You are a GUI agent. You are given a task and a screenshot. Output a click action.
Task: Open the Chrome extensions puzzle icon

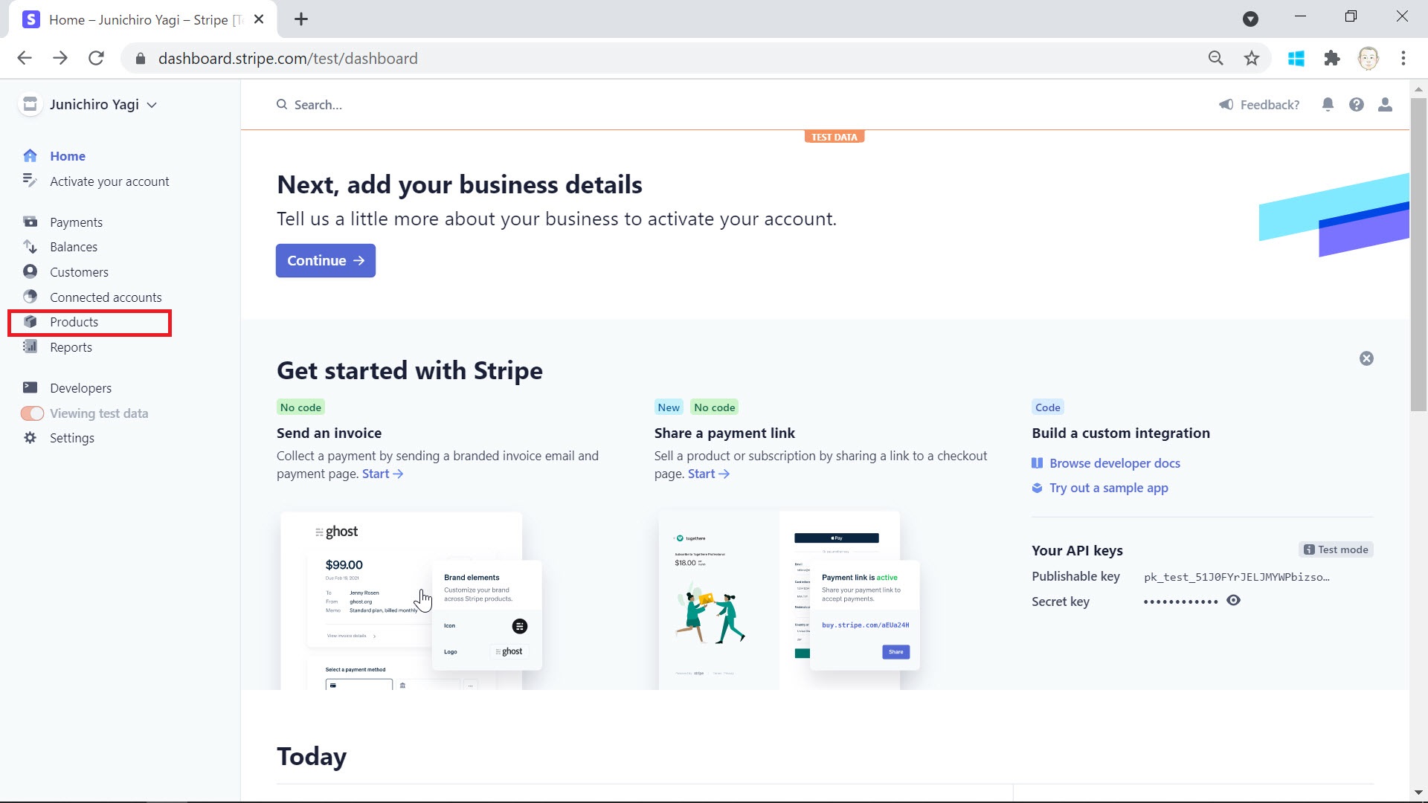pyautogui.click(x=1331, y=58)
